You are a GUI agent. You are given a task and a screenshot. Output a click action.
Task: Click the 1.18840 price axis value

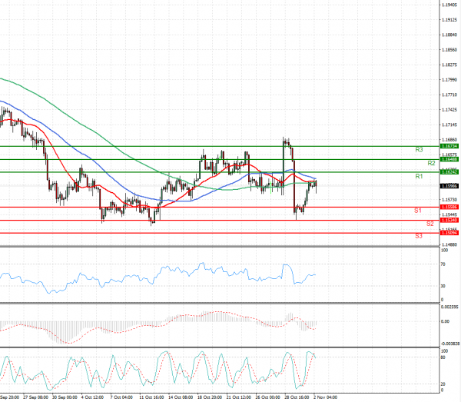(449, 35)
